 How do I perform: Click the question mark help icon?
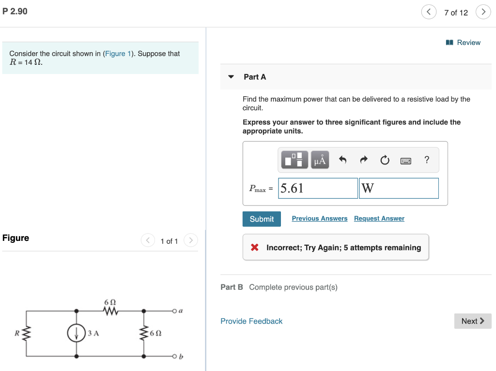427,160
